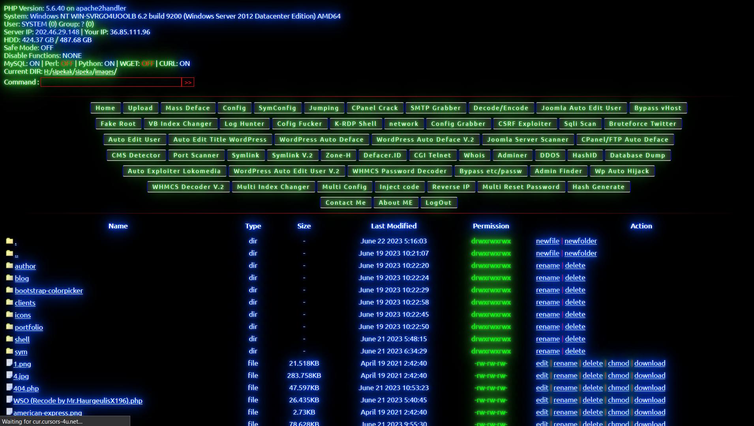
Task: Open the Database Dump button
Action: pyautogui.click(x=638, y=155)
